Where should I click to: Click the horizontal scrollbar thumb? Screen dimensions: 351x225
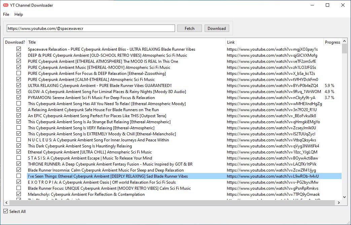(172, 203)
